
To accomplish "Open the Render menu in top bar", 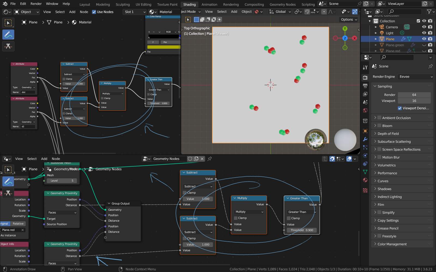I will [36, 4].
